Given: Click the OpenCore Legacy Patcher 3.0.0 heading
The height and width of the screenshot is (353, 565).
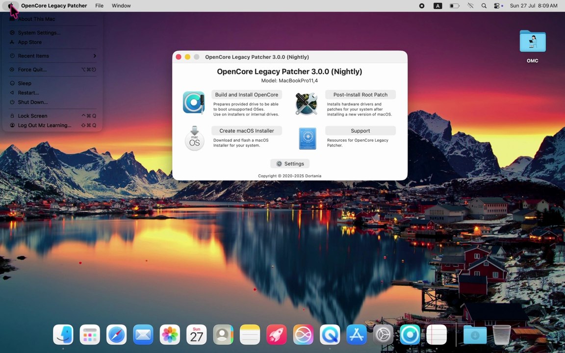Looking at the screenshot, I should pyautogui.click(x=289, y=71).
